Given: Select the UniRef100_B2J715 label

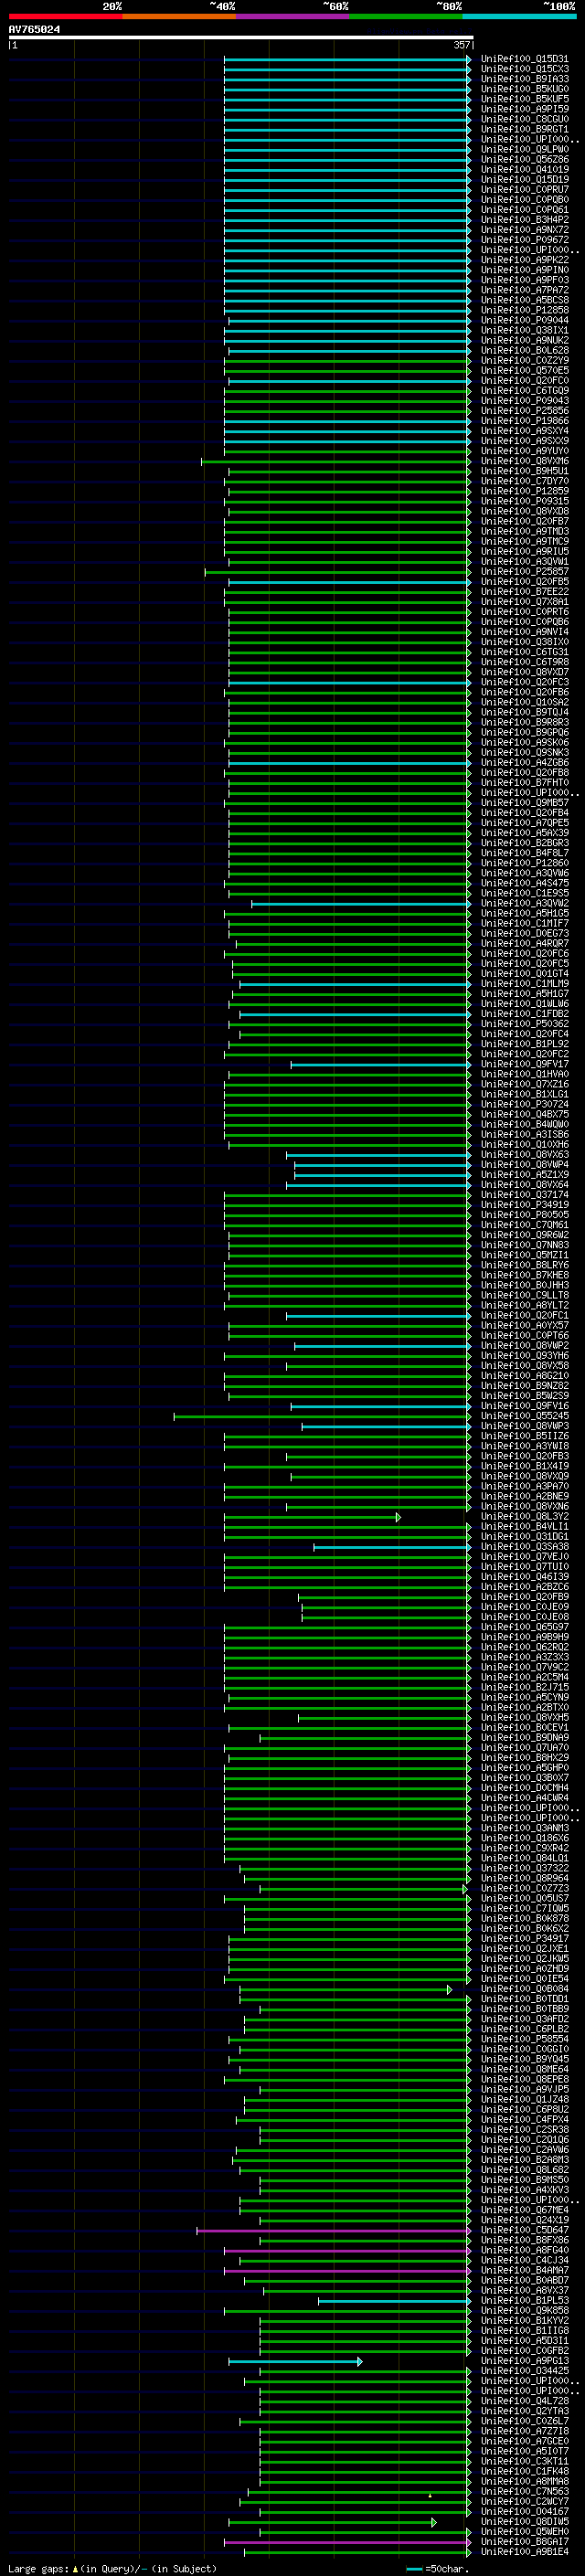Looking at the screenshot, I should [524, 1687].
